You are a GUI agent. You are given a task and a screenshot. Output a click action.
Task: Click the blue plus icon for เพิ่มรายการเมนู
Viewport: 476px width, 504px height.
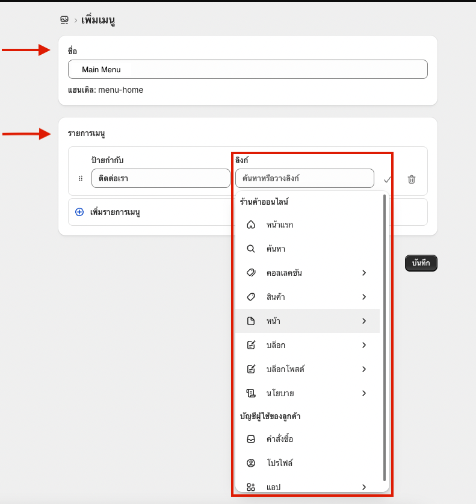(x=79, y=212)
